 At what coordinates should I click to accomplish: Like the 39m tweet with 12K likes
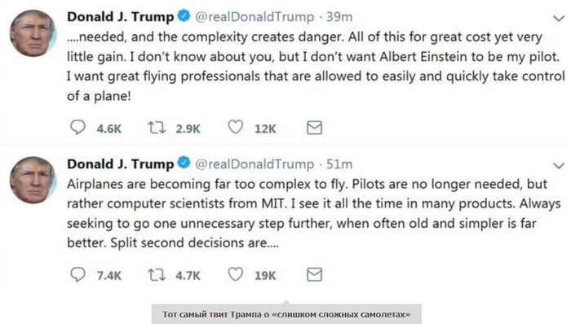tap(237, 128)
